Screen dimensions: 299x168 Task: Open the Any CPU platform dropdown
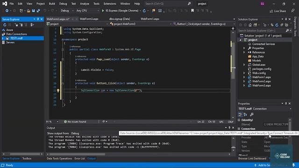[88, 11]
